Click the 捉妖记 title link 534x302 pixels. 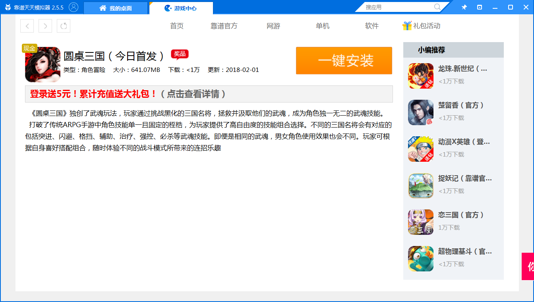(x=465, y=178)
